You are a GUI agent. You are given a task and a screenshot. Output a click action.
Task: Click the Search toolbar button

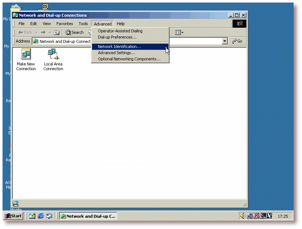(x=74, y=32)
